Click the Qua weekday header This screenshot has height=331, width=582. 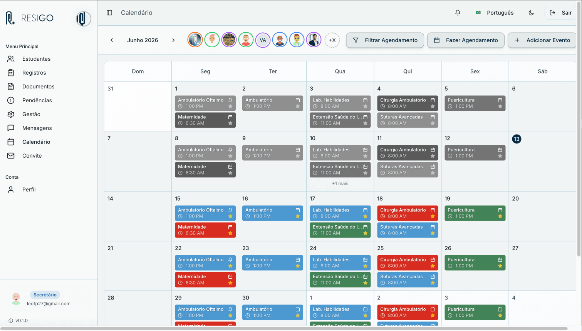click(340, 72)
